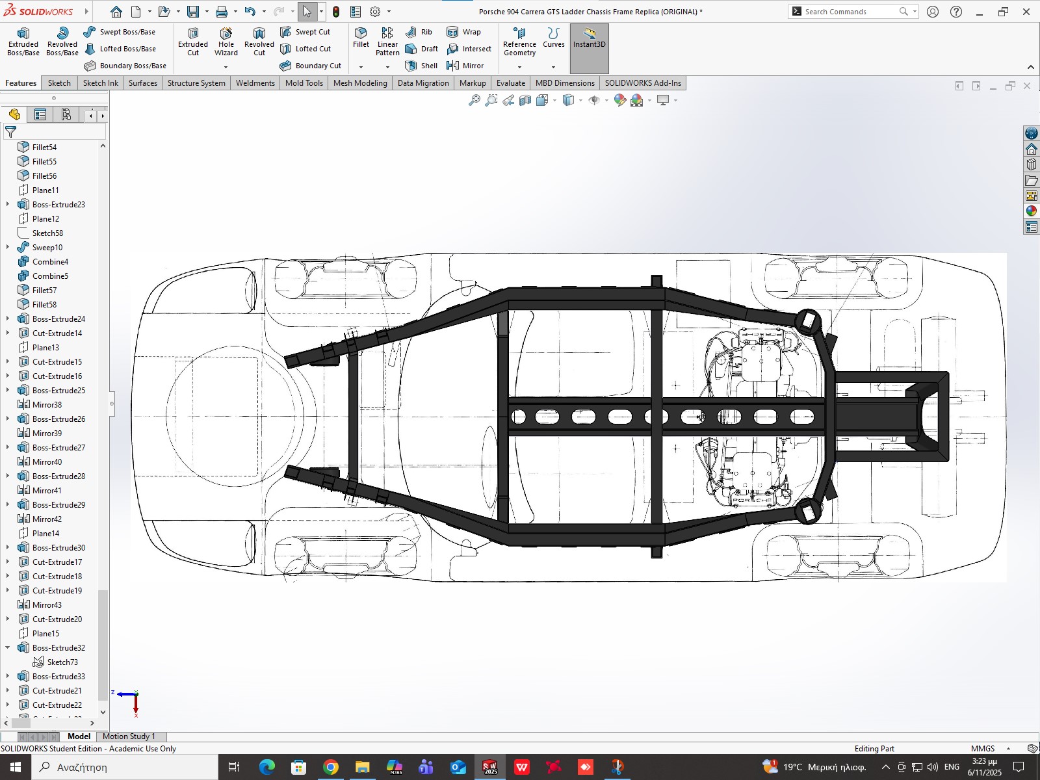Open the Curves tool

click(553, 38)
